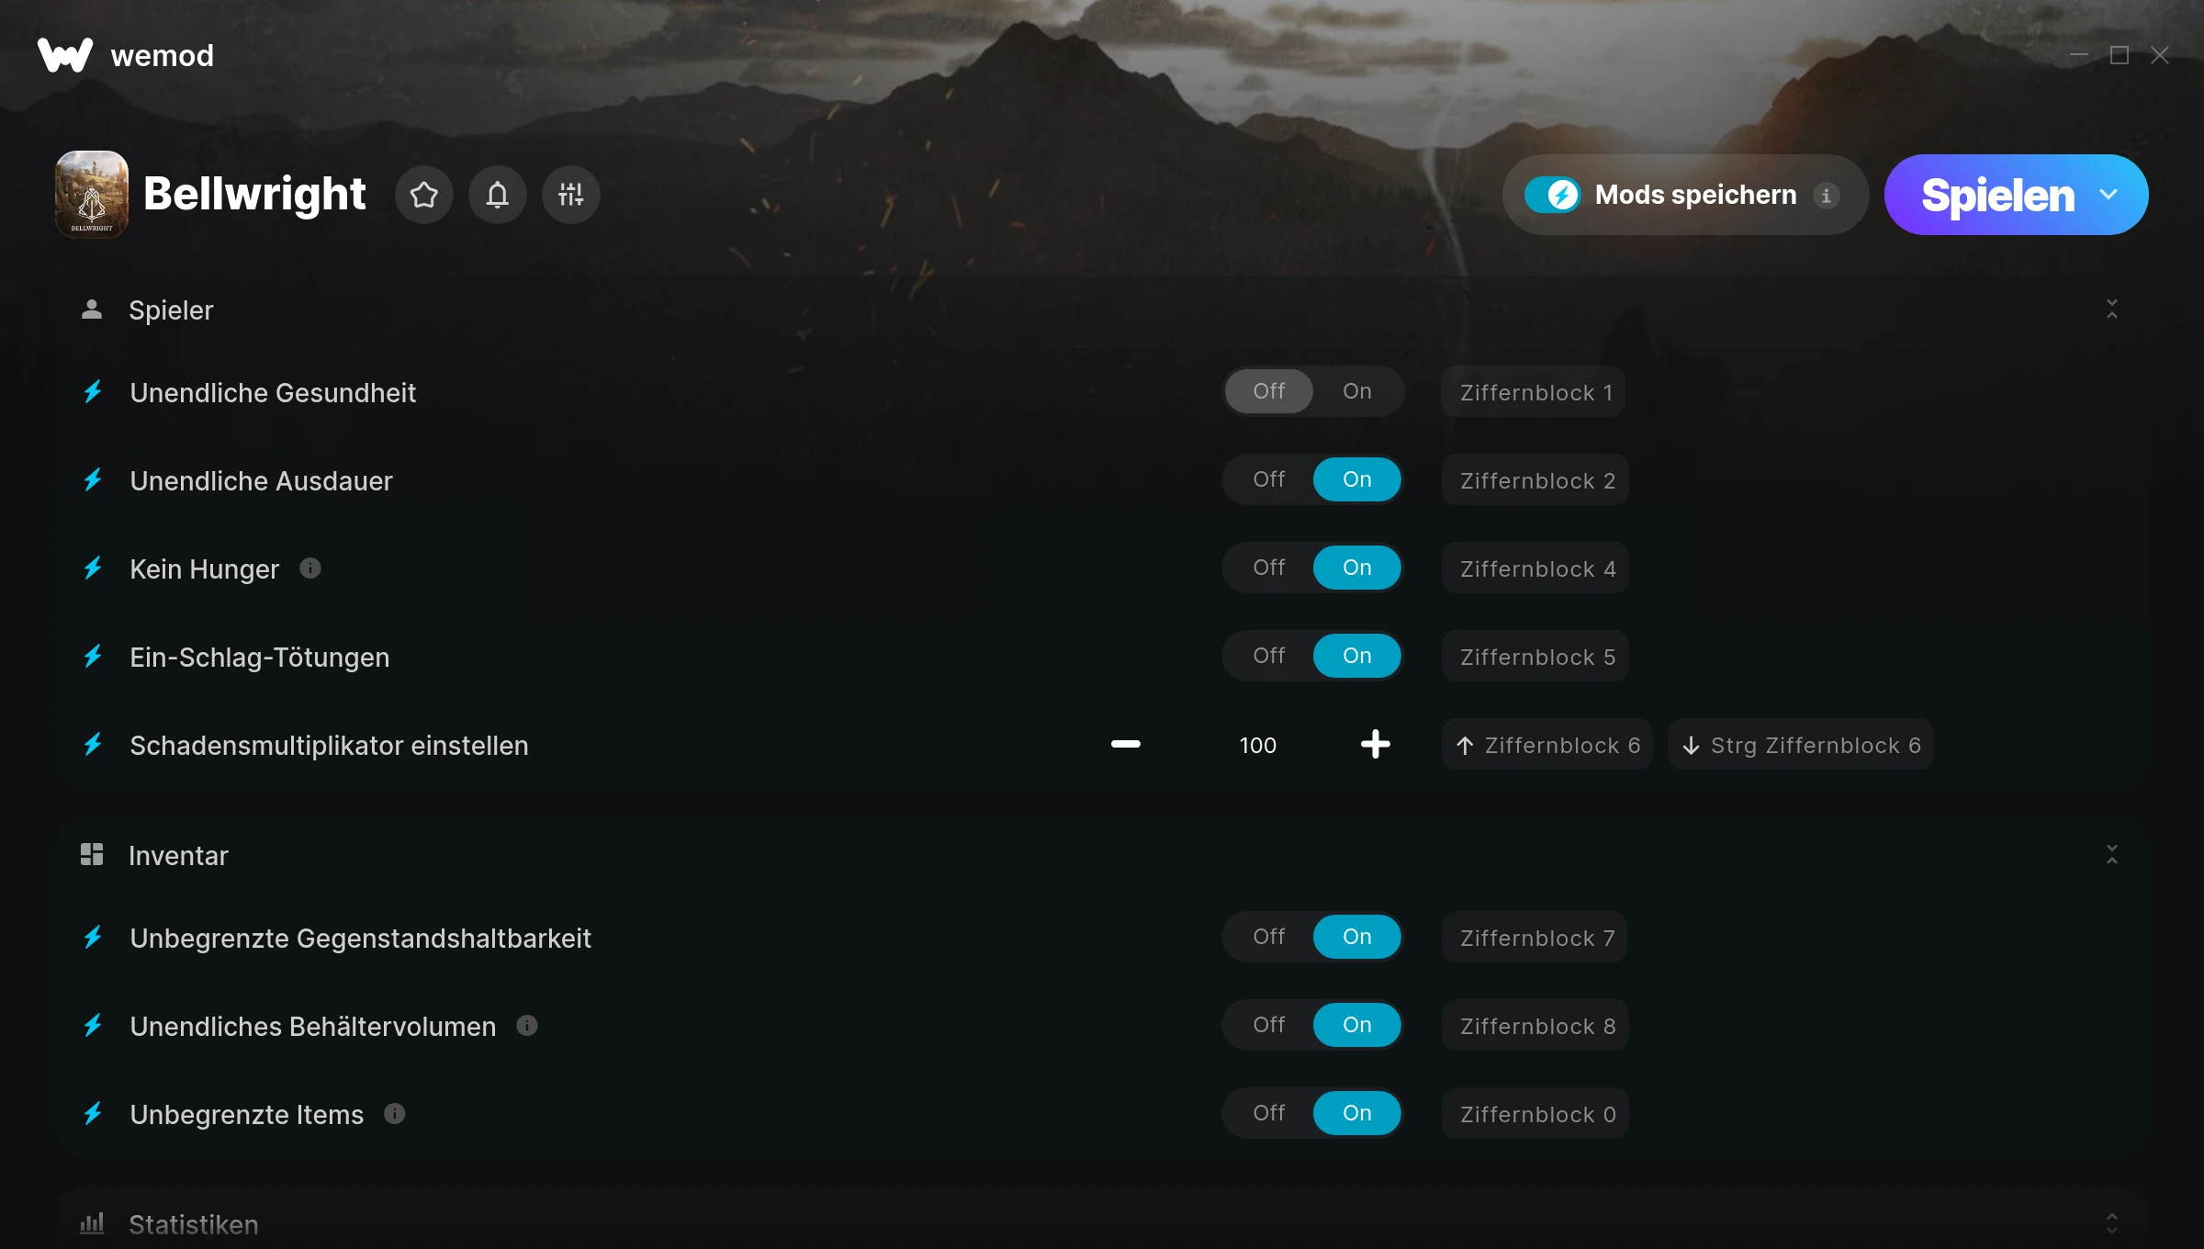This screenshot has width=2204, height=1249.
Task: Click the favorite star icon next to Bellwright
Action: (x=424, y=195)
